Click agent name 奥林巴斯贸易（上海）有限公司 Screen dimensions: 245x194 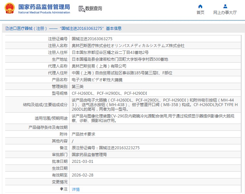pyautogui.click(x=99, y=66)
